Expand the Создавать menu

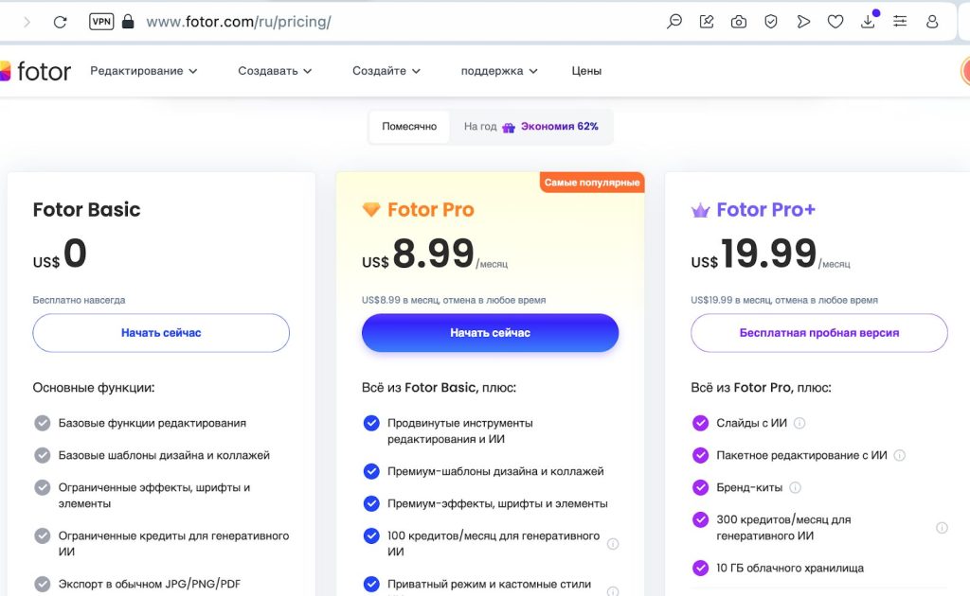[x=275, y=71]
